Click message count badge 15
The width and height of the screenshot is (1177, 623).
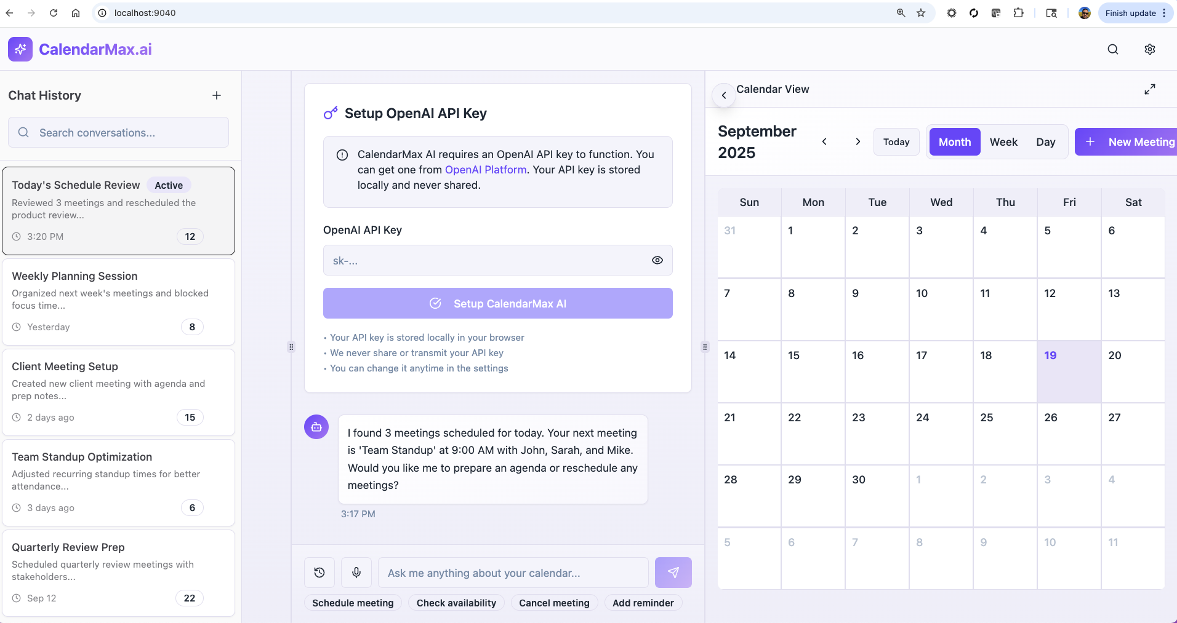[190, 417]
